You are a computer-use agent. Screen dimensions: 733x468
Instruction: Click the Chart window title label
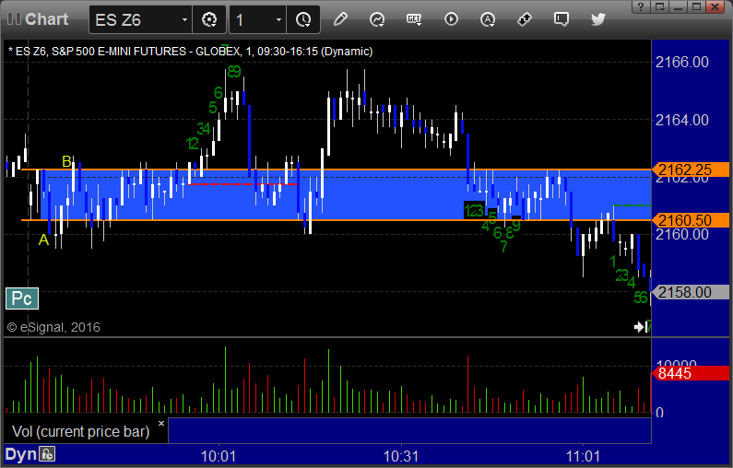coord(47,19)
